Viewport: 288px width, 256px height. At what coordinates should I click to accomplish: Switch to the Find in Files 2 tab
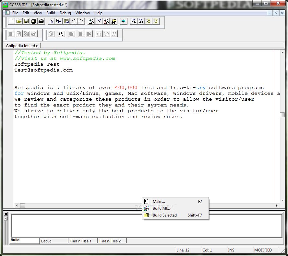click(x=112, y=241)
